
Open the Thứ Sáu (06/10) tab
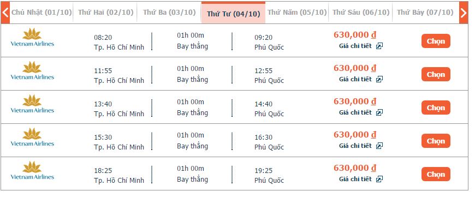click(361, 13)
